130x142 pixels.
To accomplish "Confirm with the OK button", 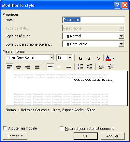I will 86,136.
